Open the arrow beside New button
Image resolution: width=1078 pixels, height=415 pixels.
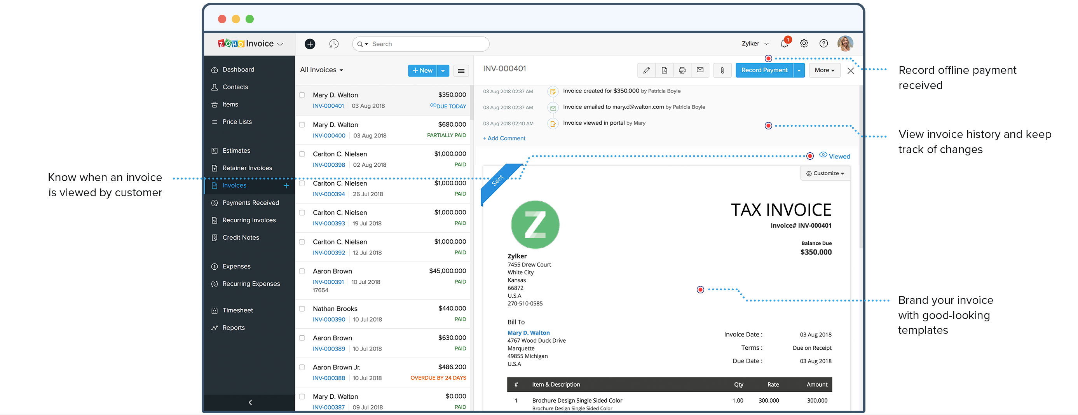tap(443, 71)
